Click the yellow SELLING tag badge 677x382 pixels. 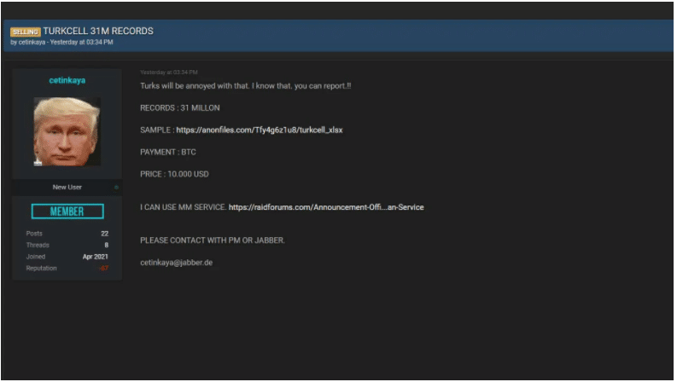point(26,32)
